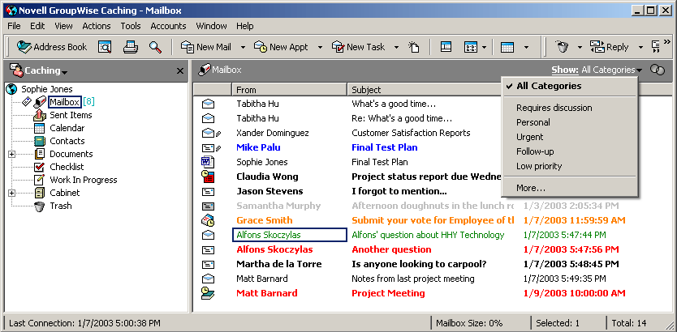Open the New Task dropdown arrow
This screenshot has height=332, width=677.
(396, 47)
